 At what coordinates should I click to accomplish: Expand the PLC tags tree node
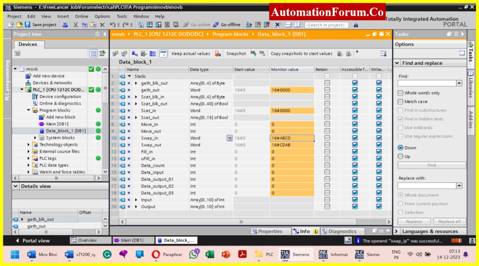pyautogui.click(x=28, y=158)
